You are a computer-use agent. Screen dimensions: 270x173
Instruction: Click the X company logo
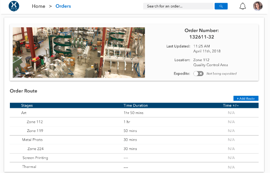coord(14,6)
